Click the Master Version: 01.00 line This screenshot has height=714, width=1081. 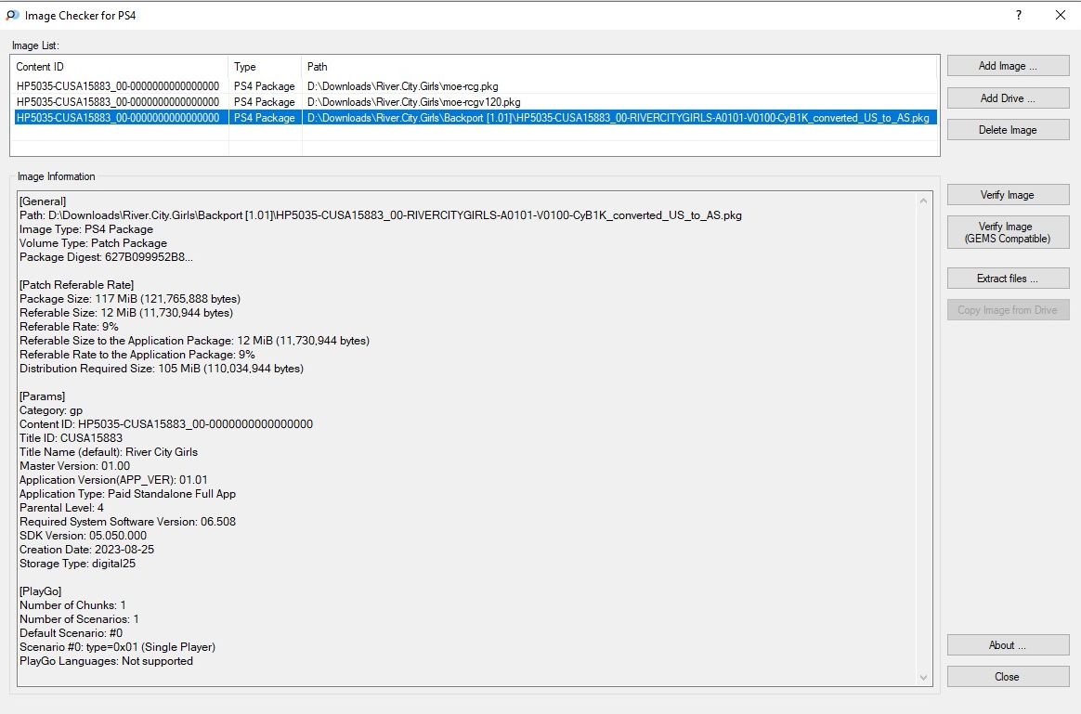(x=74, y=466)
